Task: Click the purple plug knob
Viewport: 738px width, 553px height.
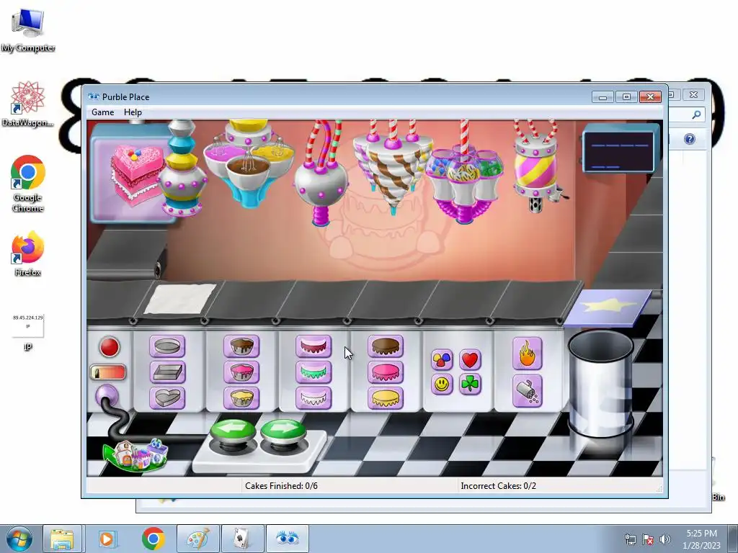Action: (x=107, y=395)
